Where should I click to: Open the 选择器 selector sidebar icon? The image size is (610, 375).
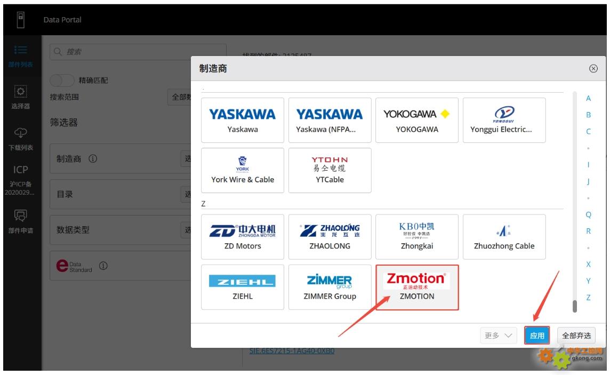click(21, 97)
